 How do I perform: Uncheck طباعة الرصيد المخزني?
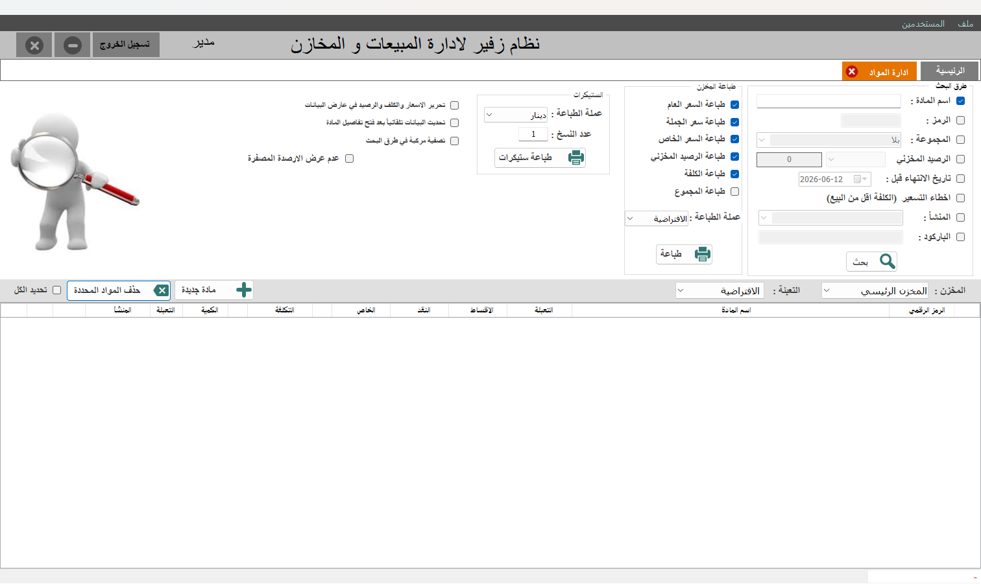pos(734,156)
